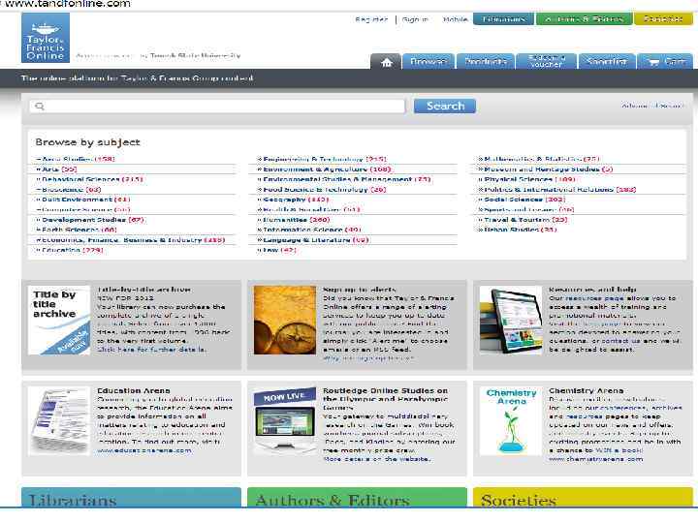
Task: Click the Taylor & Francis Online logo
Action: 46,38
